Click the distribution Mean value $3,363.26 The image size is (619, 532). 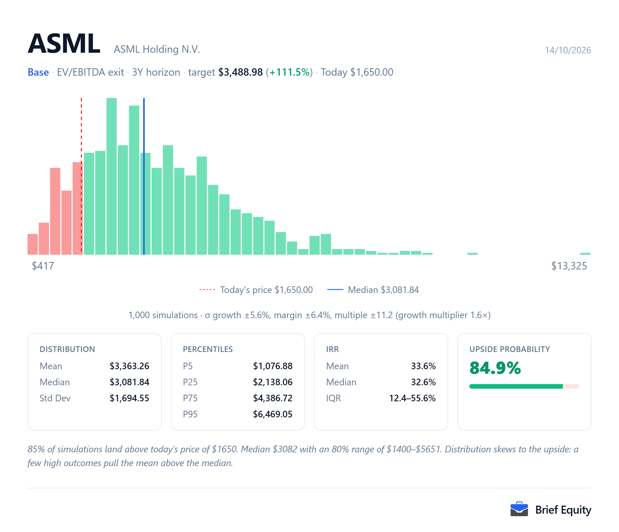pos(129,366)
